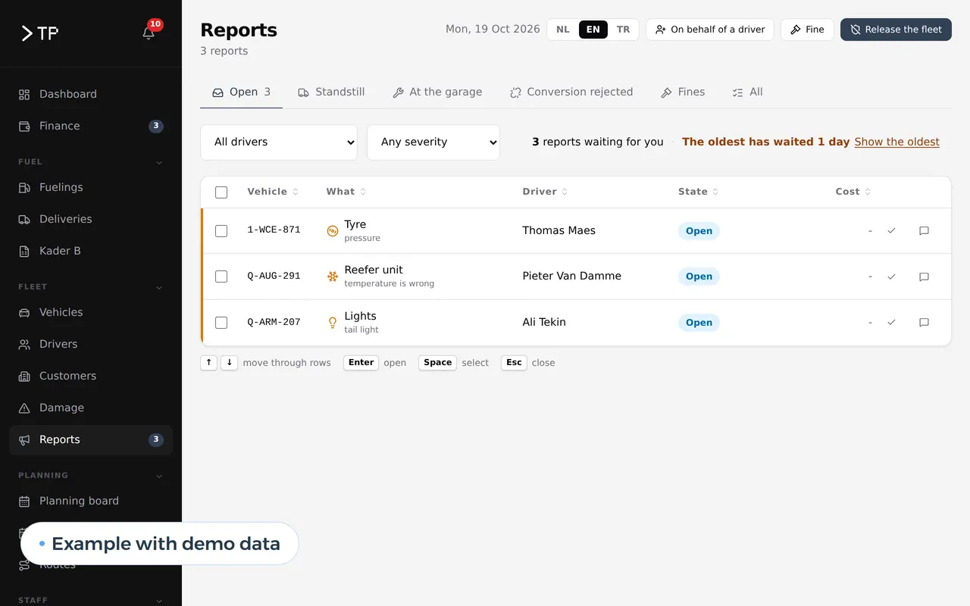The width and height of the screenshot is (970, 606).
Task: Open Finance in the sidebar
Action: coord(91,126)
